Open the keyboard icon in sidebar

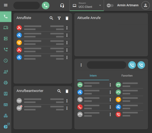coord(6,105)
